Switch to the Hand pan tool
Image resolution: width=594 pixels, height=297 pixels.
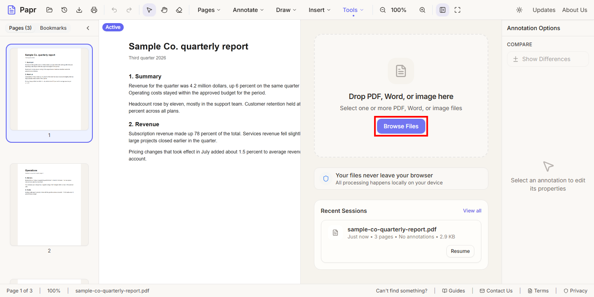pos(164,10)
